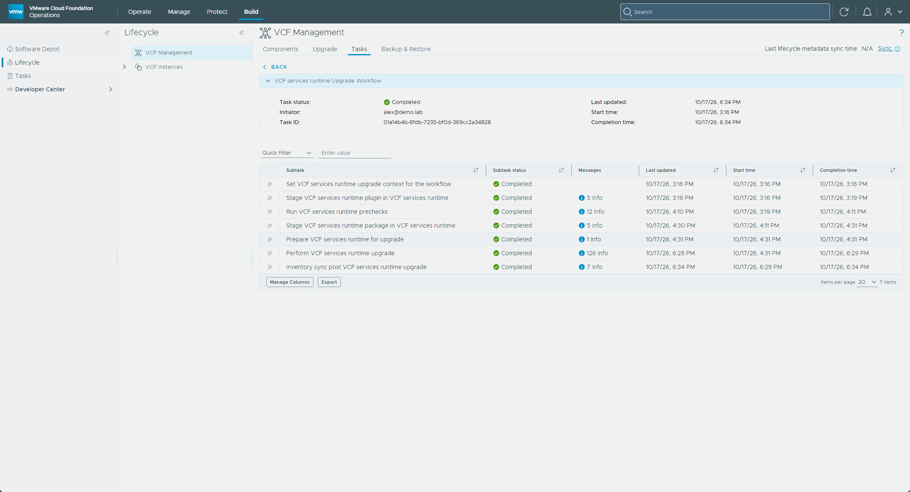Collapse VCF services runtime Upgrade Workflow section
Image resolution: width=910 pixels, height=492 pixels.
[x=268, y=81]
